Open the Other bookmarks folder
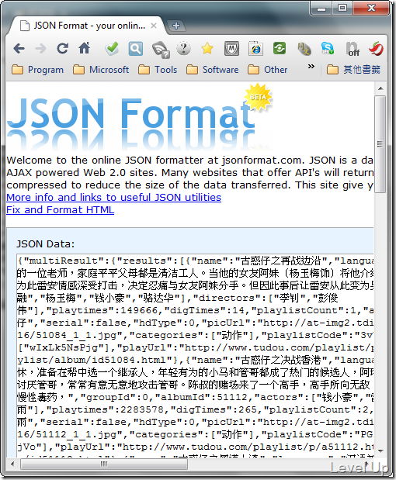 coord(268,70)
